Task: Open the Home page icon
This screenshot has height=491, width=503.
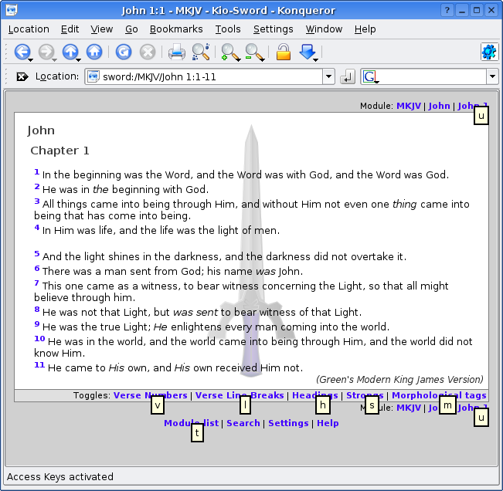Action: pos(94,52)
